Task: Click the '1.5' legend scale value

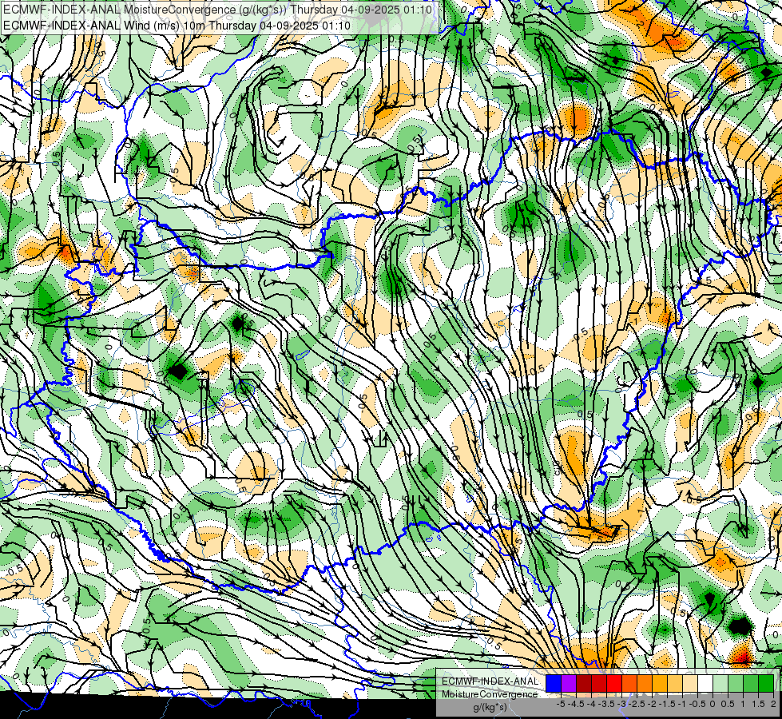Action: pos(759,704)
